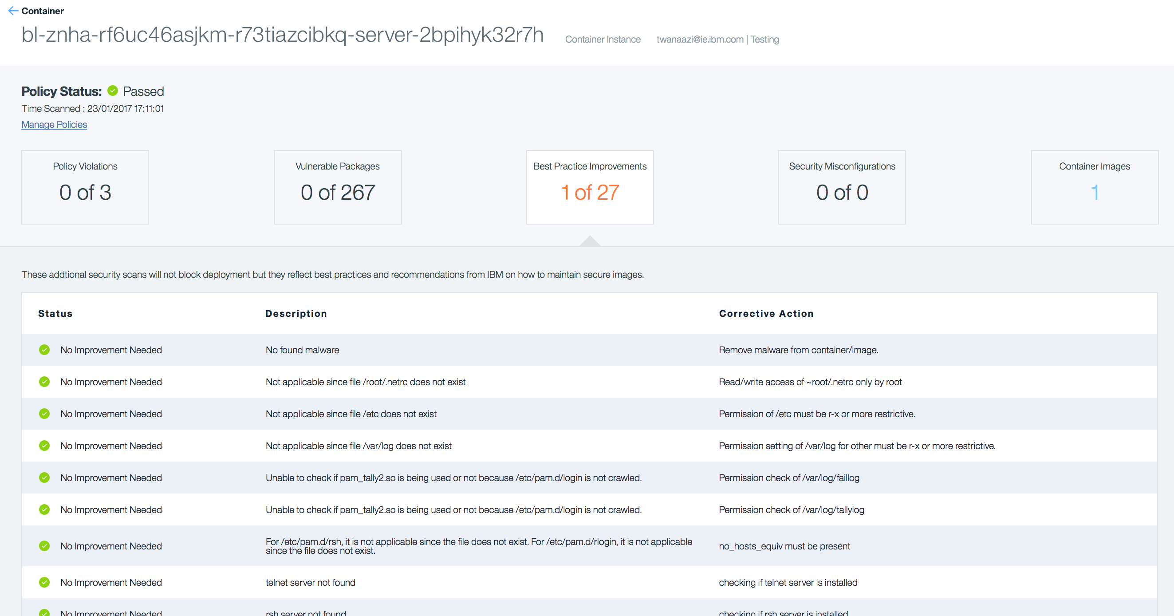Screen dimensions: 1174x616
Task: Select the Best Practice Improvements card
Action: [x=590, y=187]
